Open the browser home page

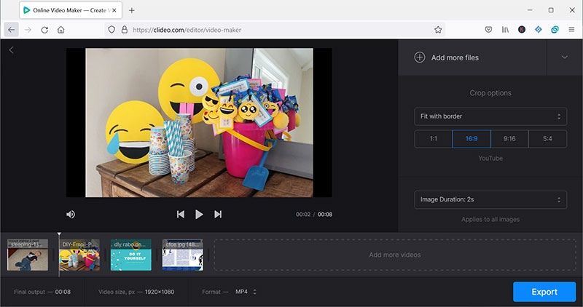click(x=61, y=30)
